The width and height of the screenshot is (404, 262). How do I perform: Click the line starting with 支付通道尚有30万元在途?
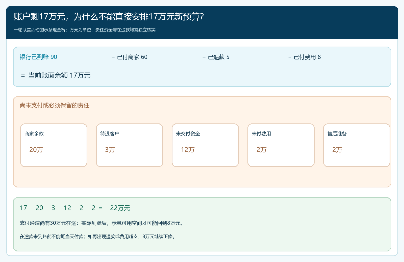pos(102,223)
